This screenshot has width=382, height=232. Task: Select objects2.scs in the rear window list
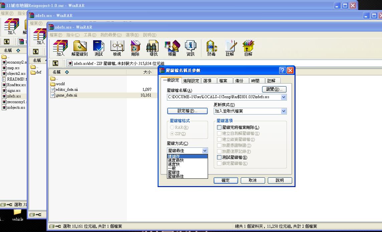[14, 74]
